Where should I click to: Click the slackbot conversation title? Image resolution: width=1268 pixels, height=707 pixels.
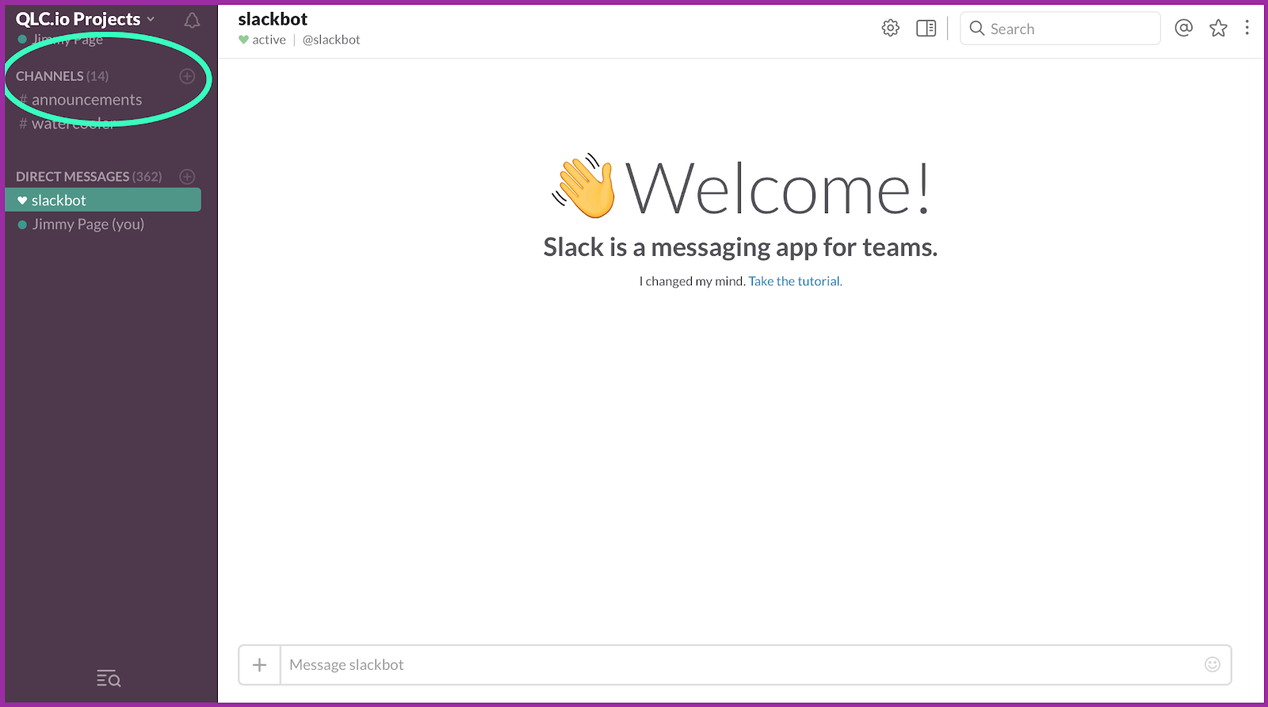273,19
